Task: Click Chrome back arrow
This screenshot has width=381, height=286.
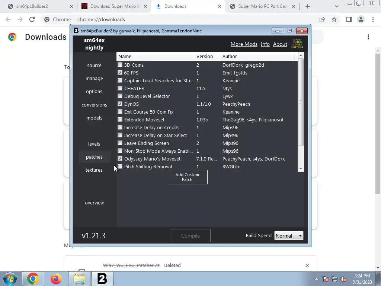Action: pos(8,19)
